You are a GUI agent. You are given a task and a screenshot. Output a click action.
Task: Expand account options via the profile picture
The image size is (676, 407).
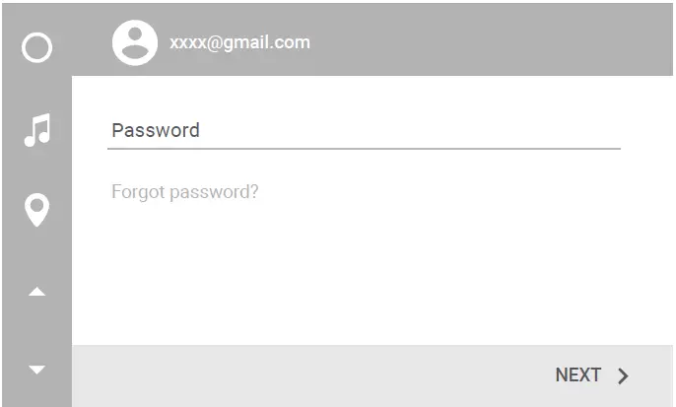click(135, 42)
